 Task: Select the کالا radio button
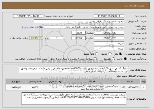(120, 54)
